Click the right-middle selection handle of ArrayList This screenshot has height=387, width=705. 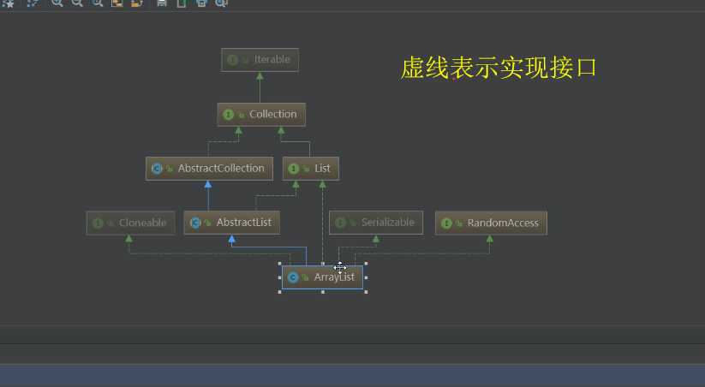point(366,277)
